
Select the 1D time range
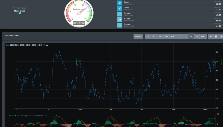[x=148, y=36]
